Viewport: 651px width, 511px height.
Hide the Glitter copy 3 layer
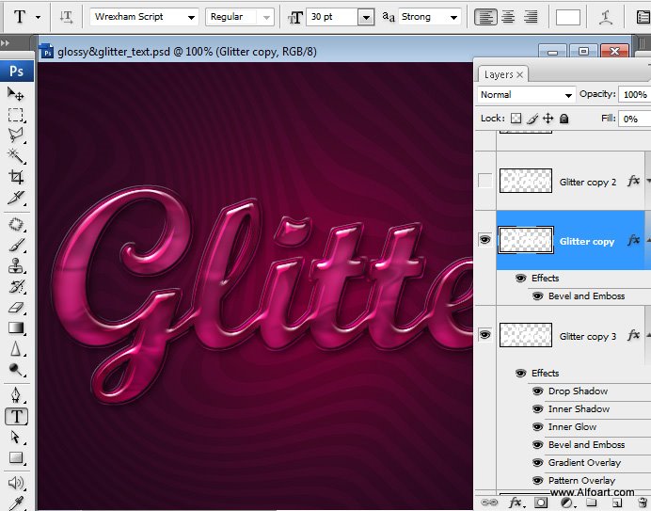pyautogui.click(x=484, y=334)
